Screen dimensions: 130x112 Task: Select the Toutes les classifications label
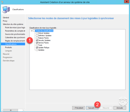click(44, 31)
